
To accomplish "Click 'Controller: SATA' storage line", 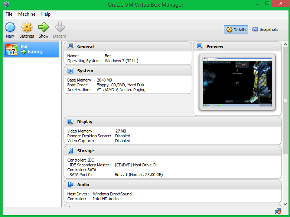I will point(82,170).
